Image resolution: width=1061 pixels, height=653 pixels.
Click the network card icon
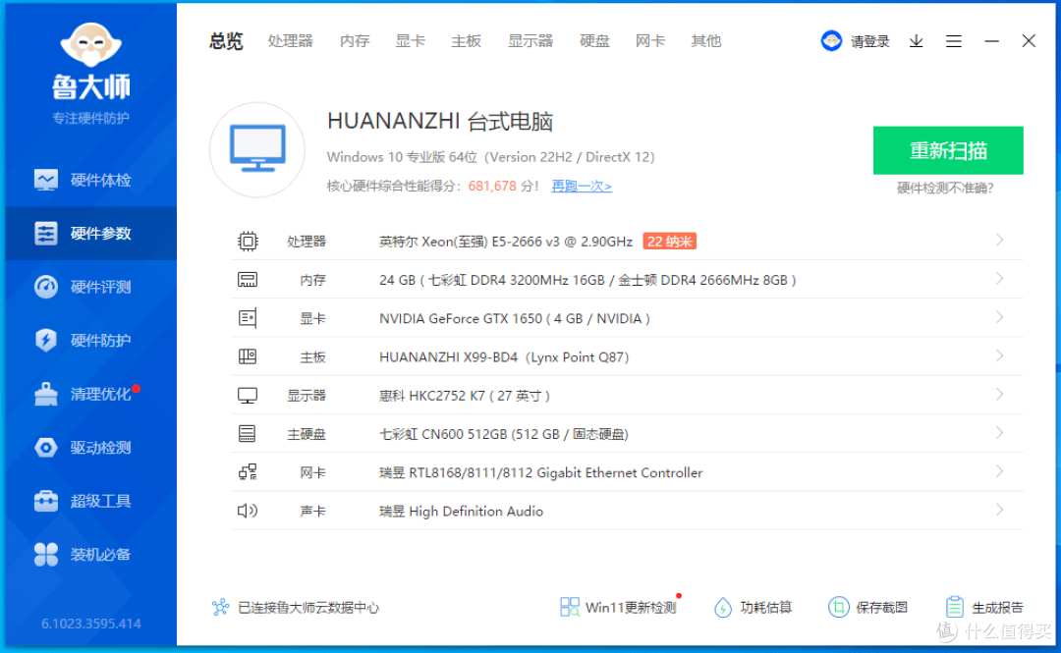pyautogui.click(x=248, y=472)
